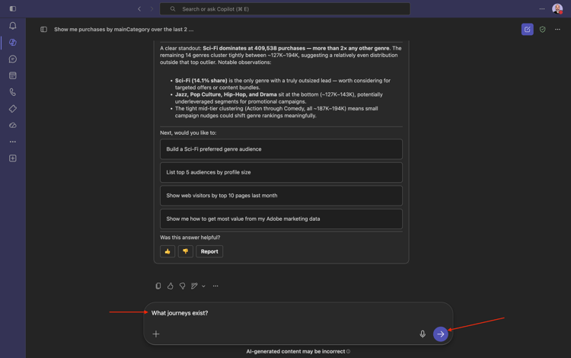Activate the microphone dictation icon
This screenshot has height=358, width=571.
click(x=423, y=334)
